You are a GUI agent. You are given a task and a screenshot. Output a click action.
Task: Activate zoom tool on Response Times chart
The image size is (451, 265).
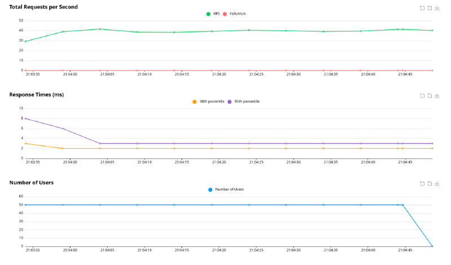[422, 96]
